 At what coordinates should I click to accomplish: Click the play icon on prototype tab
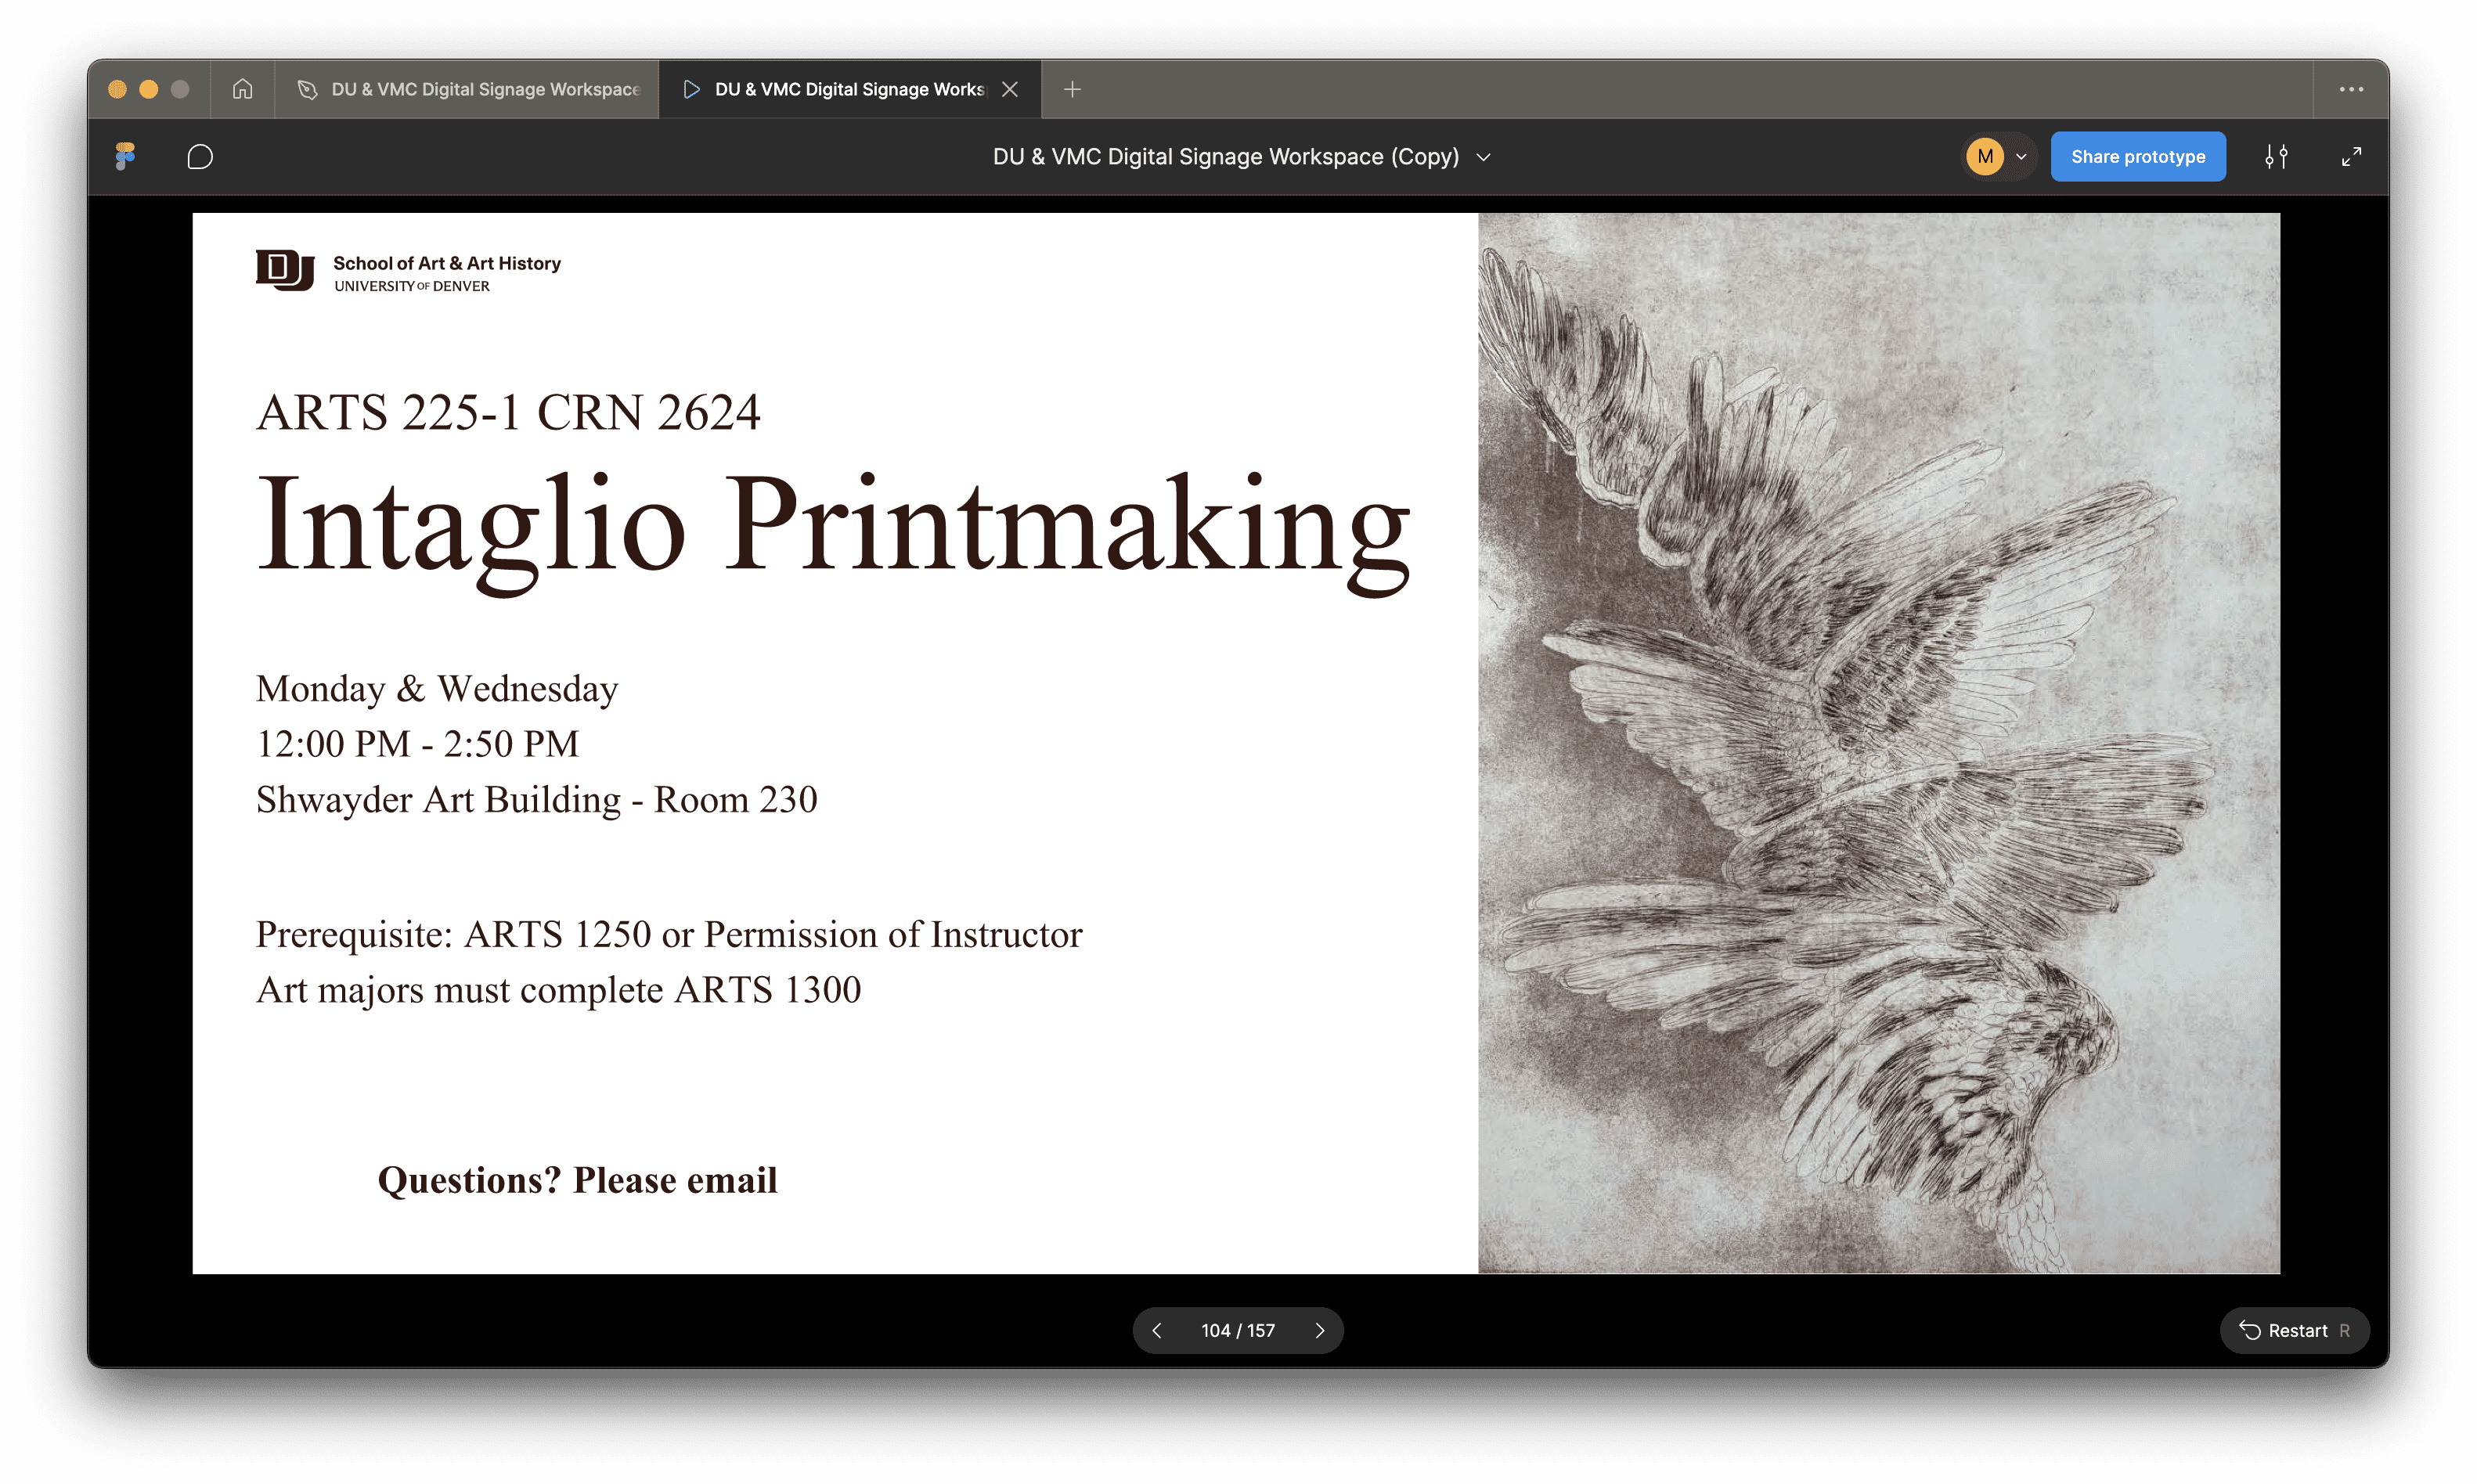pos(690,89)
